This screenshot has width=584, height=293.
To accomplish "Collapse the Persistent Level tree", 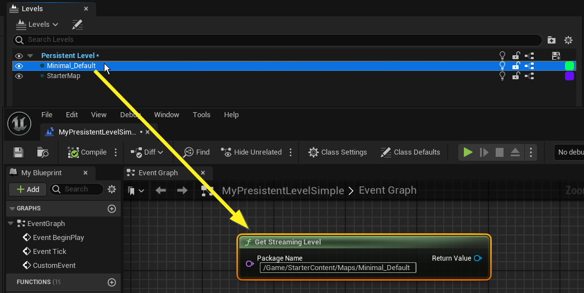I will pyautogui.click(x=30, y=56).
